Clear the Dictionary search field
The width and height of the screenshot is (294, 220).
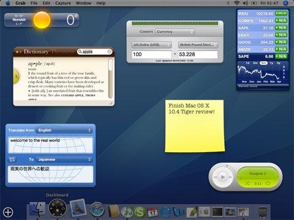109,52
